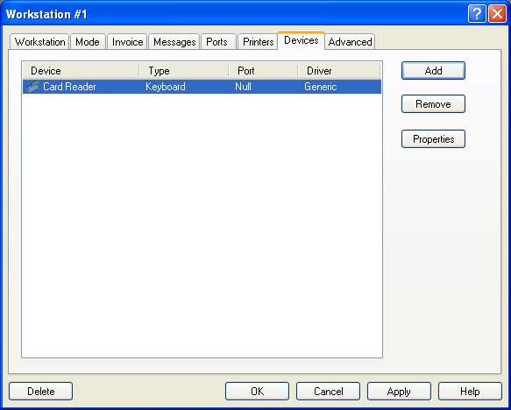Click the Port column header
The width and height of the screenshot is (511, 410).
pyautogui.click(x=263, y=71)
